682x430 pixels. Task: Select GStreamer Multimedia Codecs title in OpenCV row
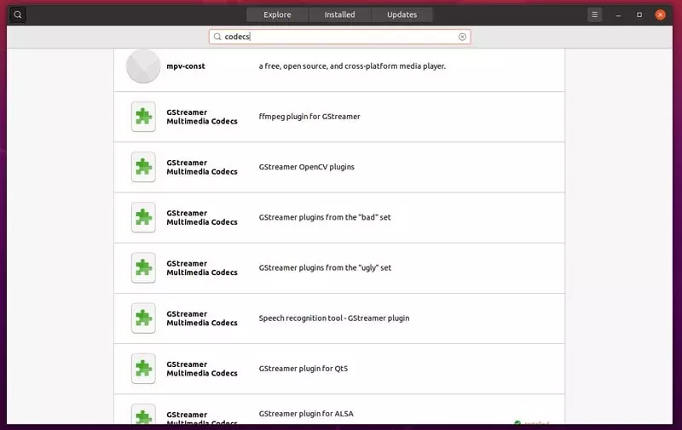[x=202, y=167]
